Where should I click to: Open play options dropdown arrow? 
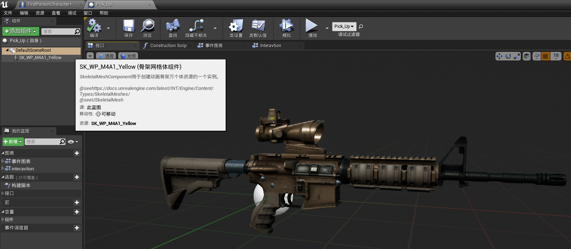tap(327, 28)
